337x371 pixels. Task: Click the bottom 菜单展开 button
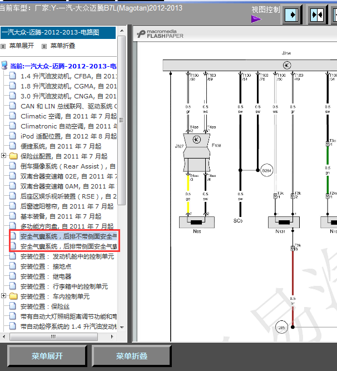coord(47,356)
